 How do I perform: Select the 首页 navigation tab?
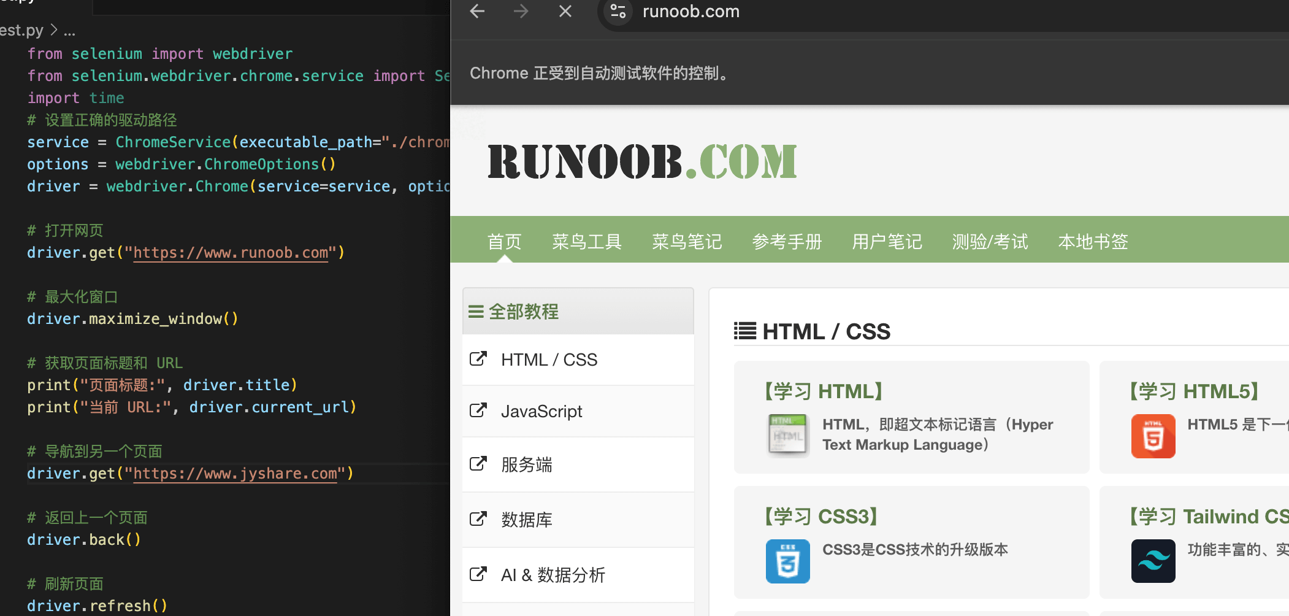504,242
